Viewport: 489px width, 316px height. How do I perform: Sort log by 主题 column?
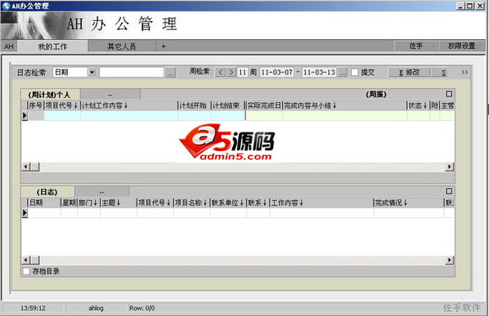coord(119,202)
